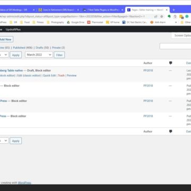Open the WordPress link in the footer

(x=24, y=183)
